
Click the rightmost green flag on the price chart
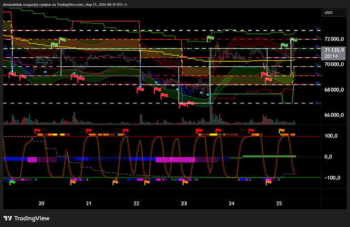pyautogui.click(x=293, y=40)
